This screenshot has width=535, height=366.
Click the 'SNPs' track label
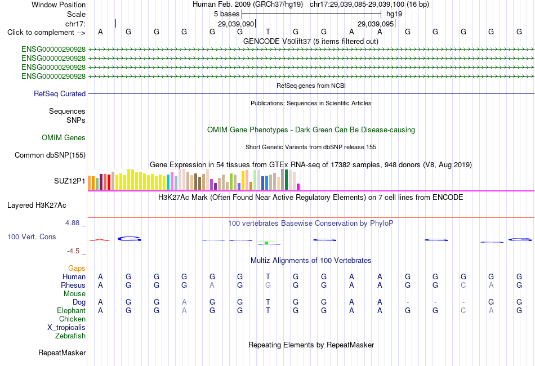[x=76, y=120]
